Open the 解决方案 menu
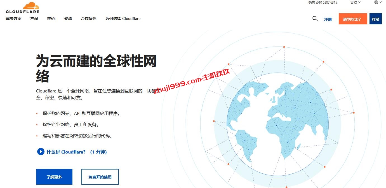 13,18
